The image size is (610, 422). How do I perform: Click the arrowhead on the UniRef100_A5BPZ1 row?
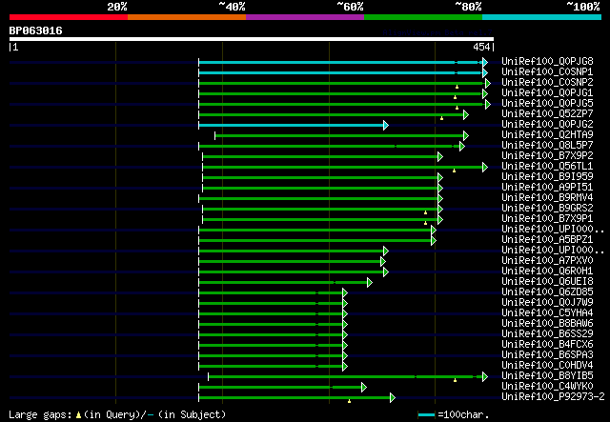(x=434, y=241)
